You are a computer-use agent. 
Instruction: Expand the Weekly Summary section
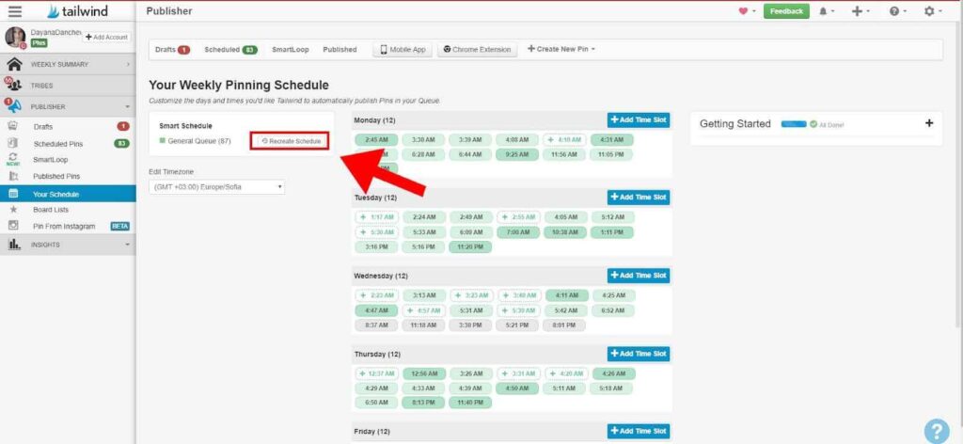68,64
